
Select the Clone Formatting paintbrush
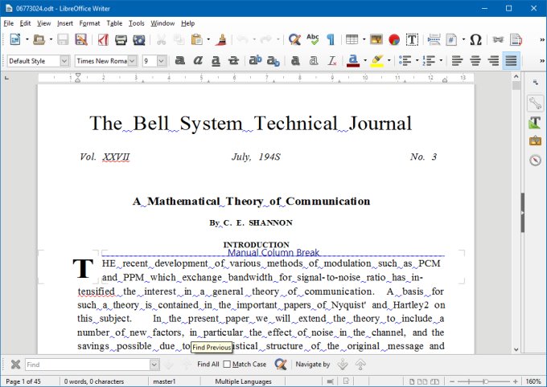coord(220,39)
